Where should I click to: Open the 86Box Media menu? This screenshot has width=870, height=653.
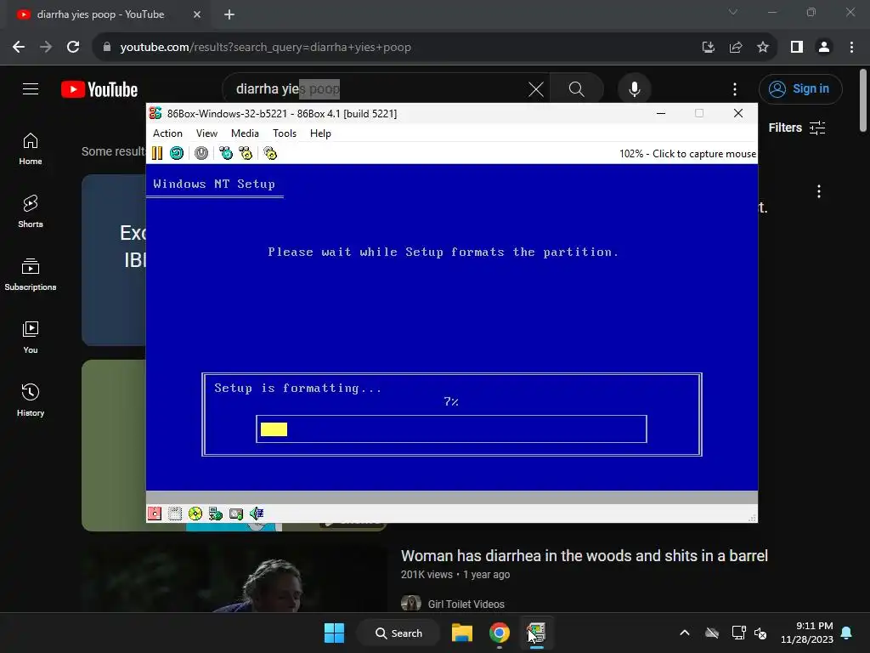point(245,133)
